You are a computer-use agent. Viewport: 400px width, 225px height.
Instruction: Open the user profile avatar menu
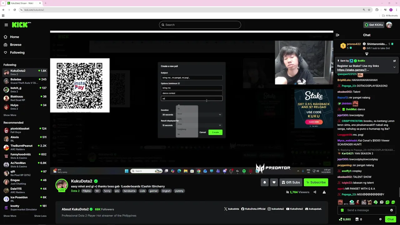coord(389,25)
